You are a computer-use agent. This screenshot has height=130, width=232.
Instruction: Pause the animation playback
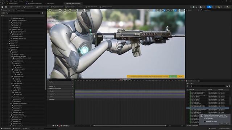click(62, 126)
